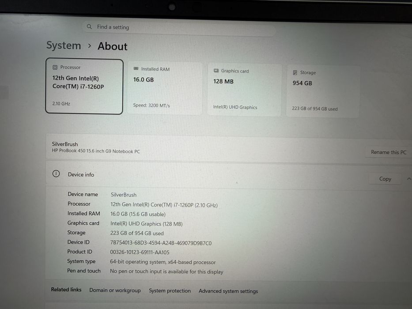Click the No pen or touch input text
The width and height of the screenshot is (412, 309).
(166, 271)
